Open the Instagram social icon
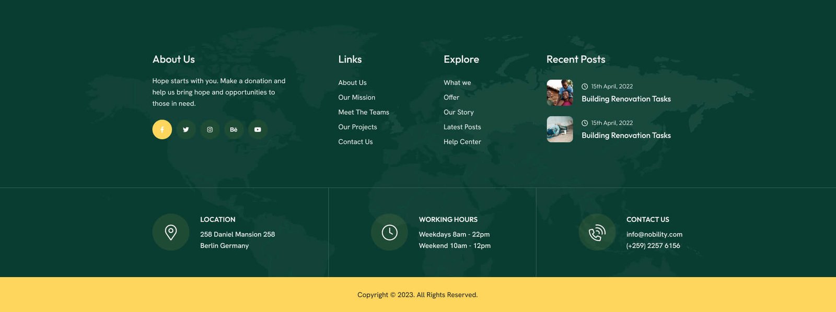836x312 pixels. pos(210,129)
